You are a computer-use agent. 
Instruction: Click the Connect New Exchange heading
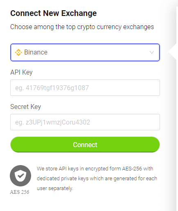pos(54,13)
